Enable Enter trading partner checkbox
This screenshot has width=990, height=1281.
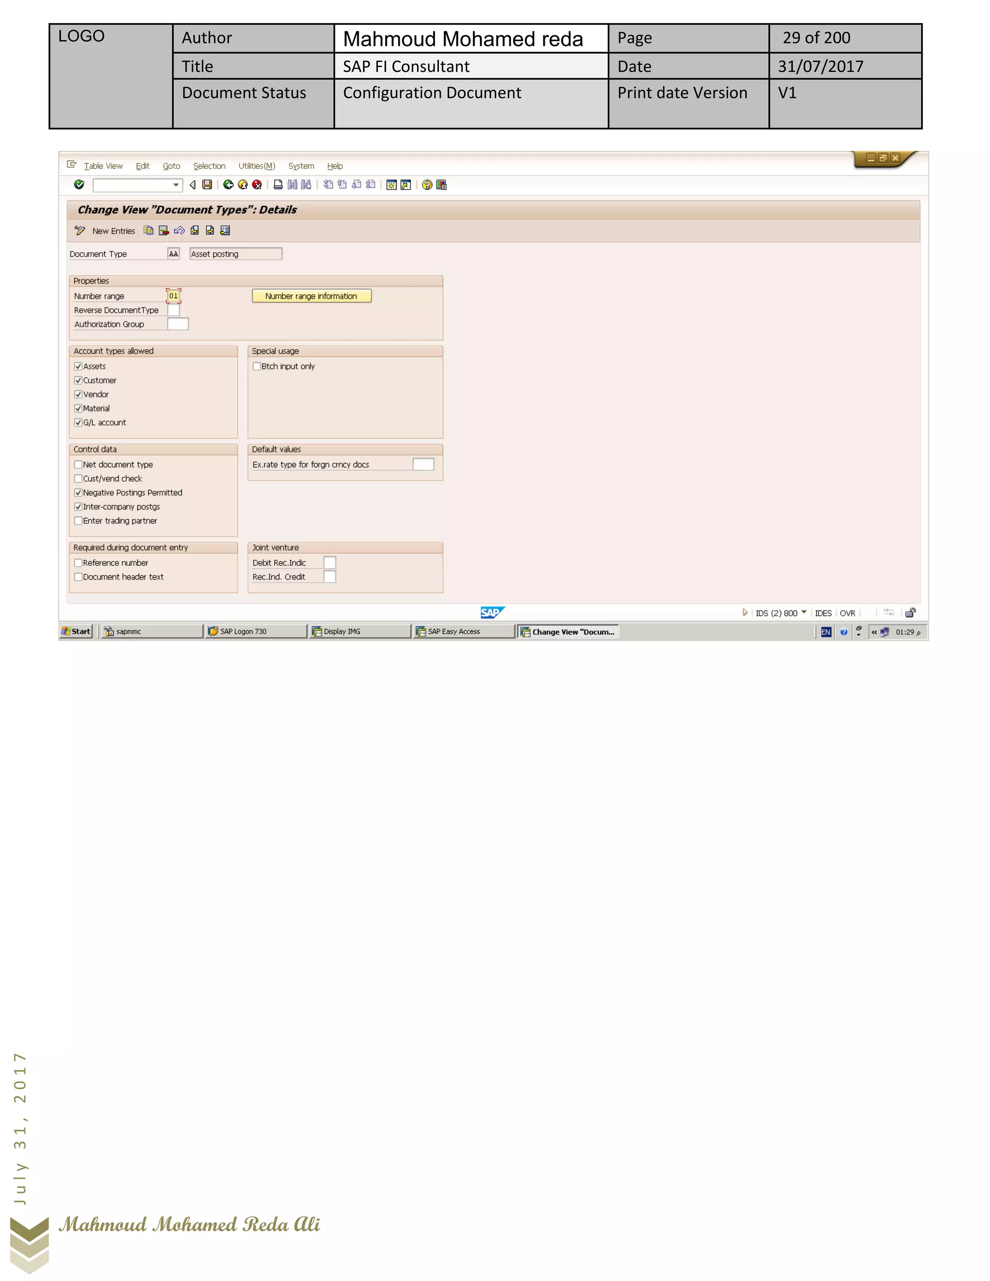coord(78,521)
